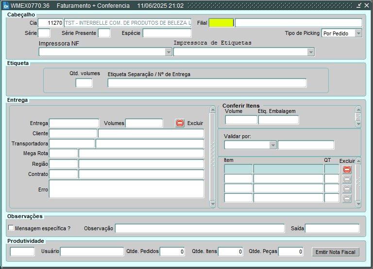Expand the Impressora NF dropdown
Screen dimensions: 373x269
(169, 52)
